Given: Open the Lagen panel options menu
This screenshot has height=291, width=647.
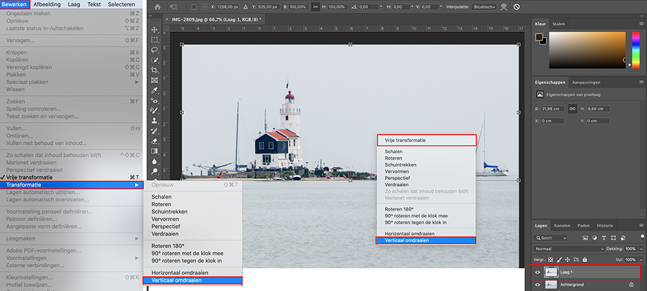Looking at the screenshot, I should tap(641, 226).
